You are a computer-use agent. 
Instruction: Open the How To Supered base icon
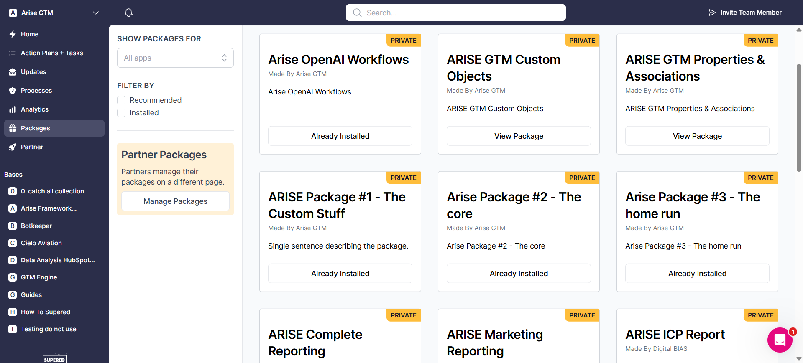(x=13, y=312)
